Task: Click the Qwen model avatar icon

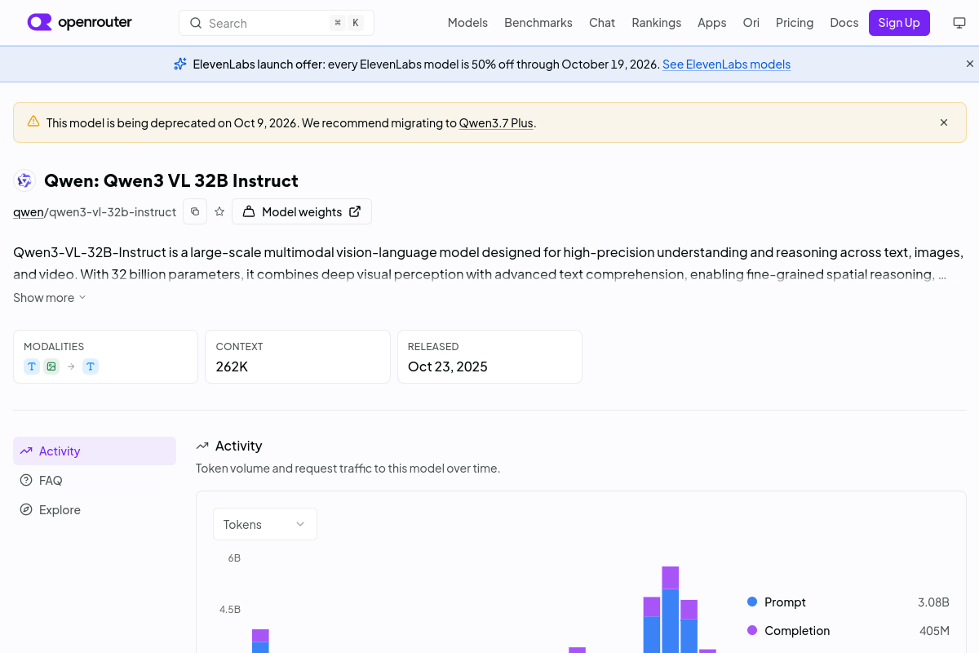Action: point(25,180)
